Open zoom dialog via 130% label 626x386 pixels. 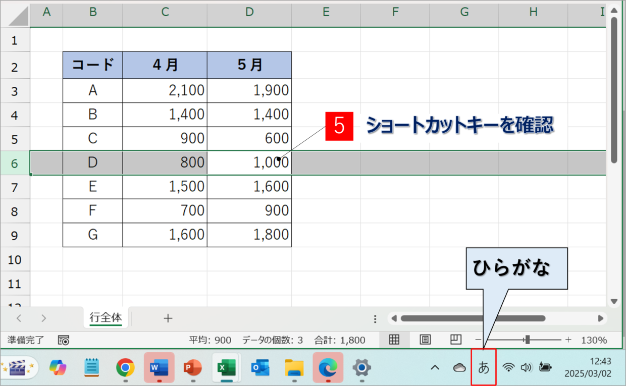594,340
